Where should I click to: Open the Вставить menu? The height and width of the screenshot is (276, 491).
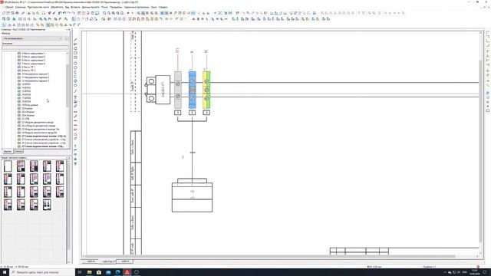pos(75,7)
